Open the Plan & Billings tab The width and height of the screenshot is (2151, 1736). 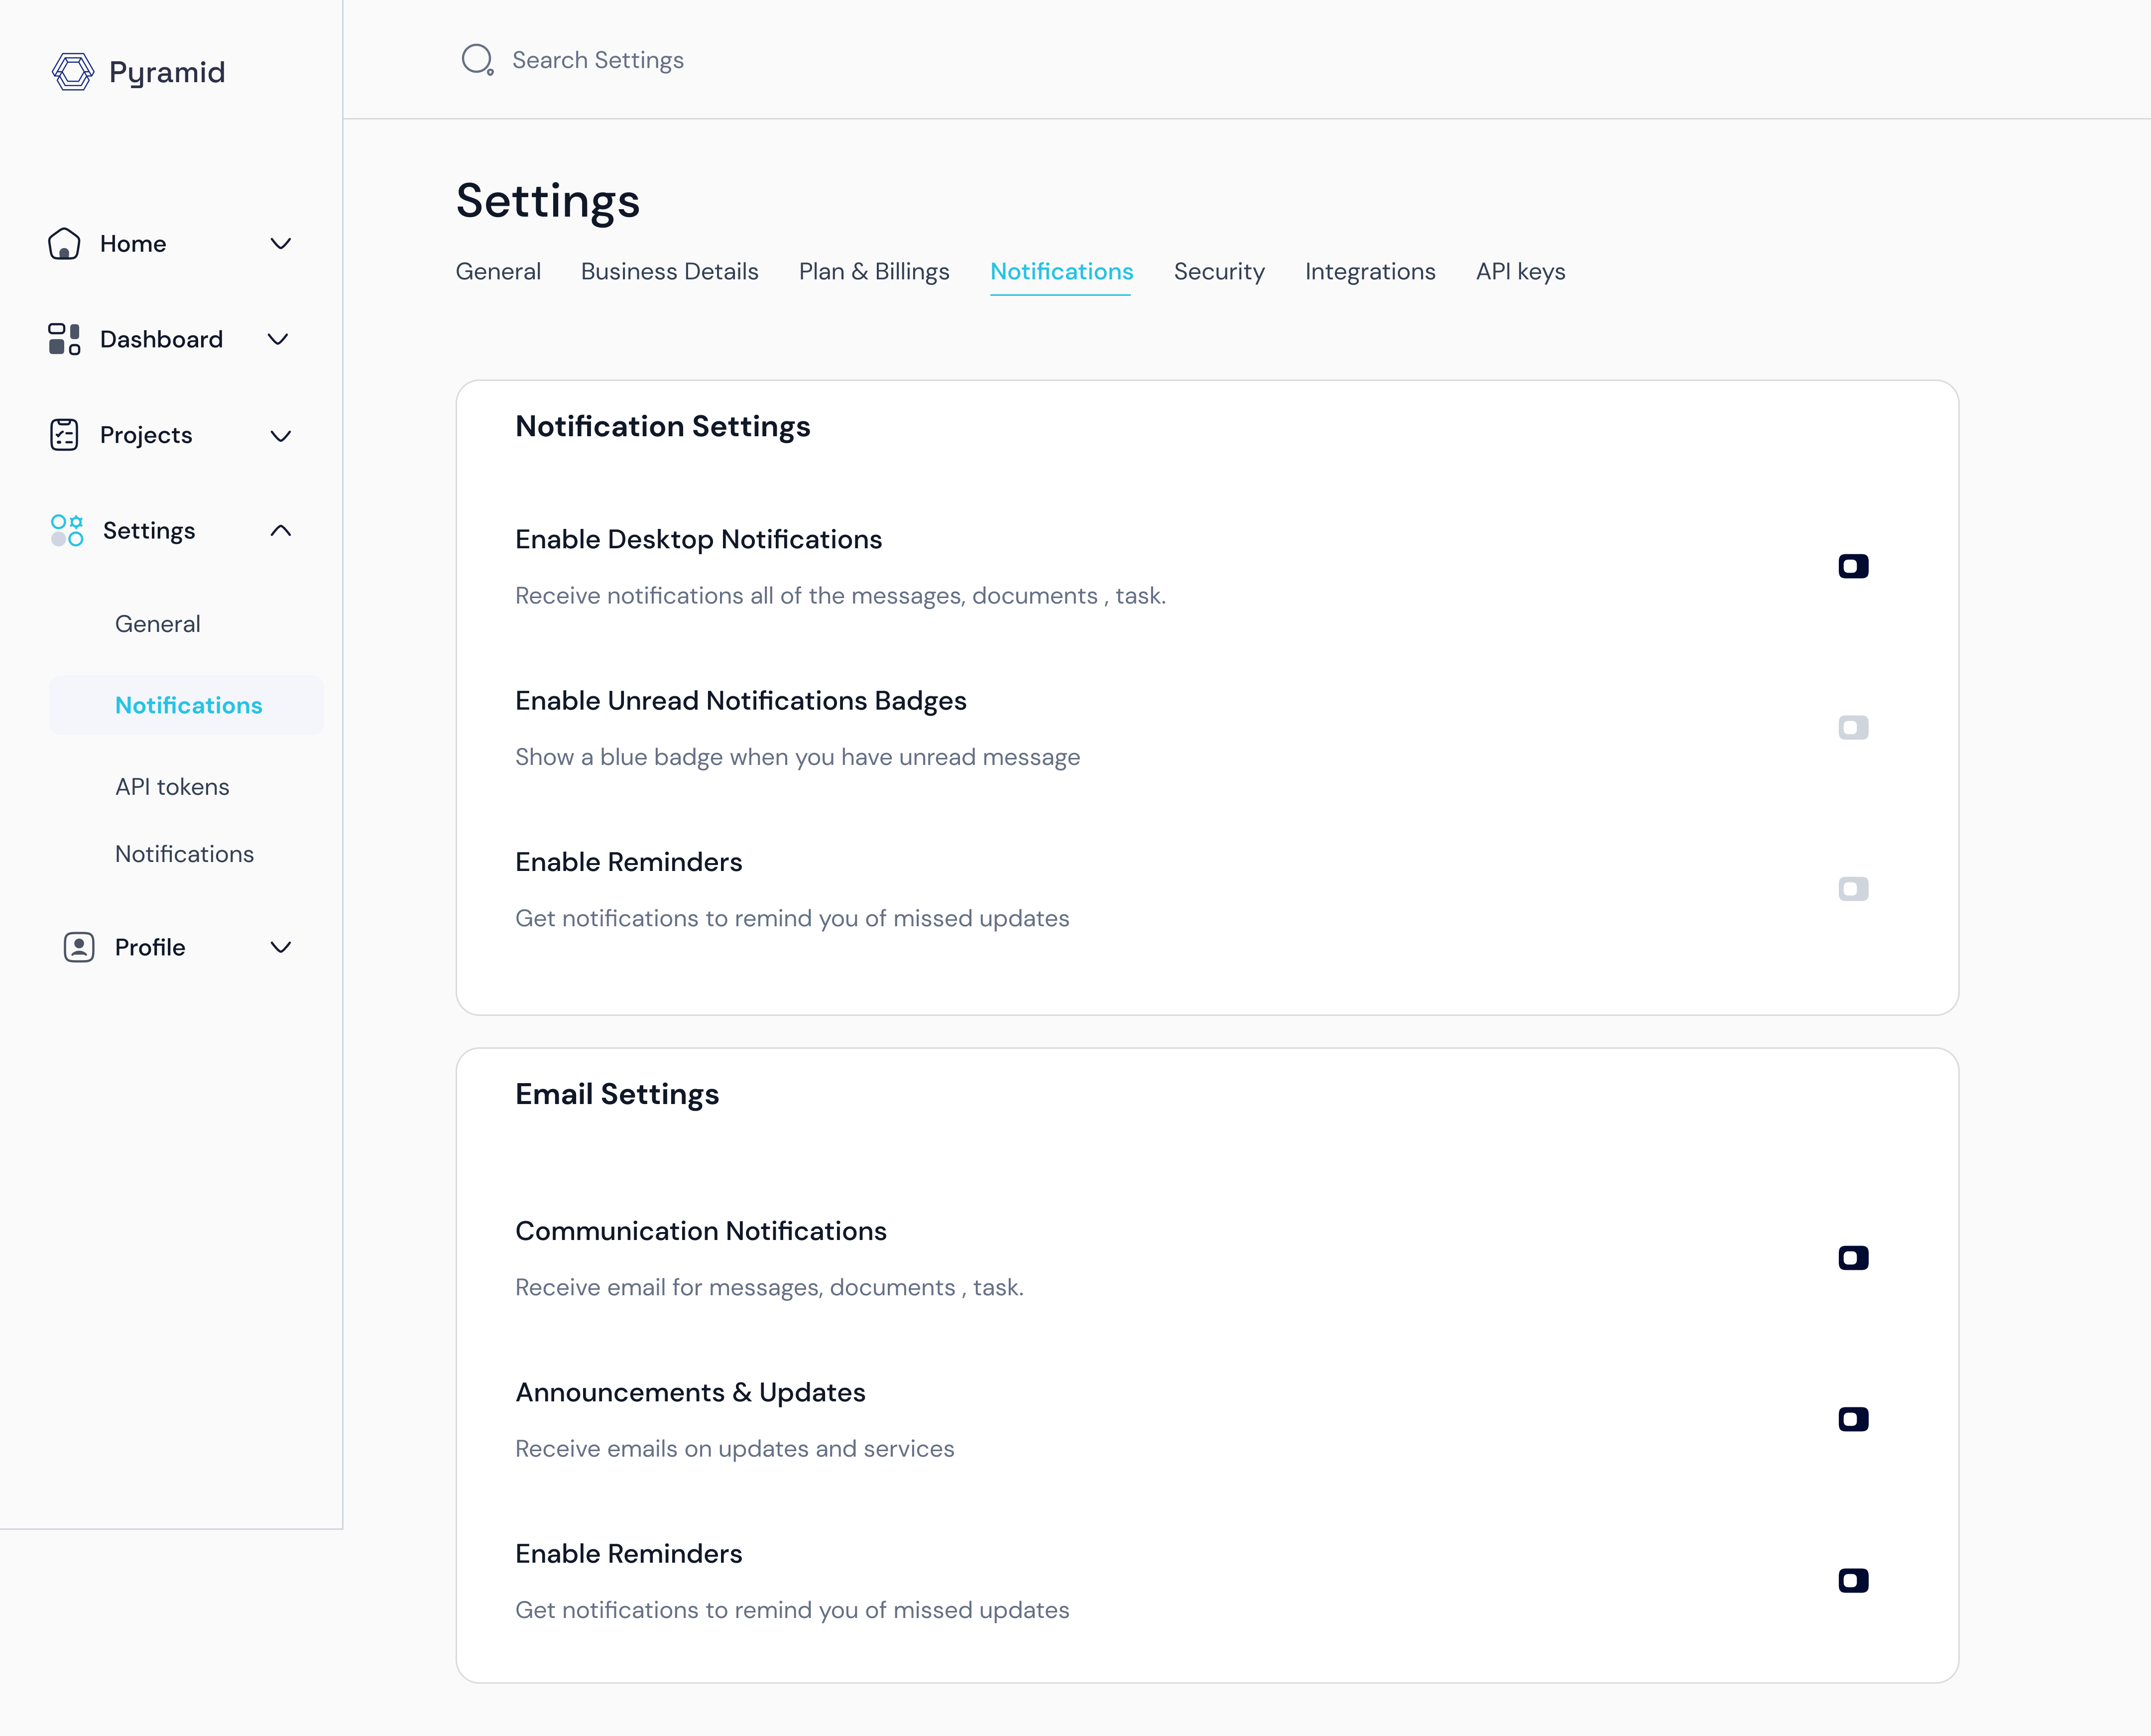873,272
